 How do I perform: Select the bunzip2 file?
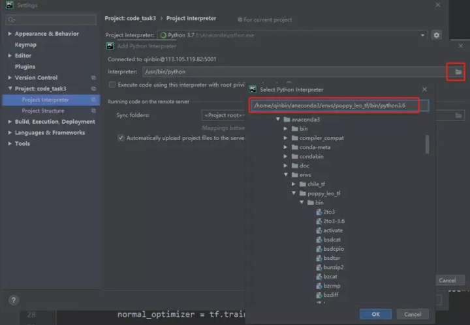(330, 267)
